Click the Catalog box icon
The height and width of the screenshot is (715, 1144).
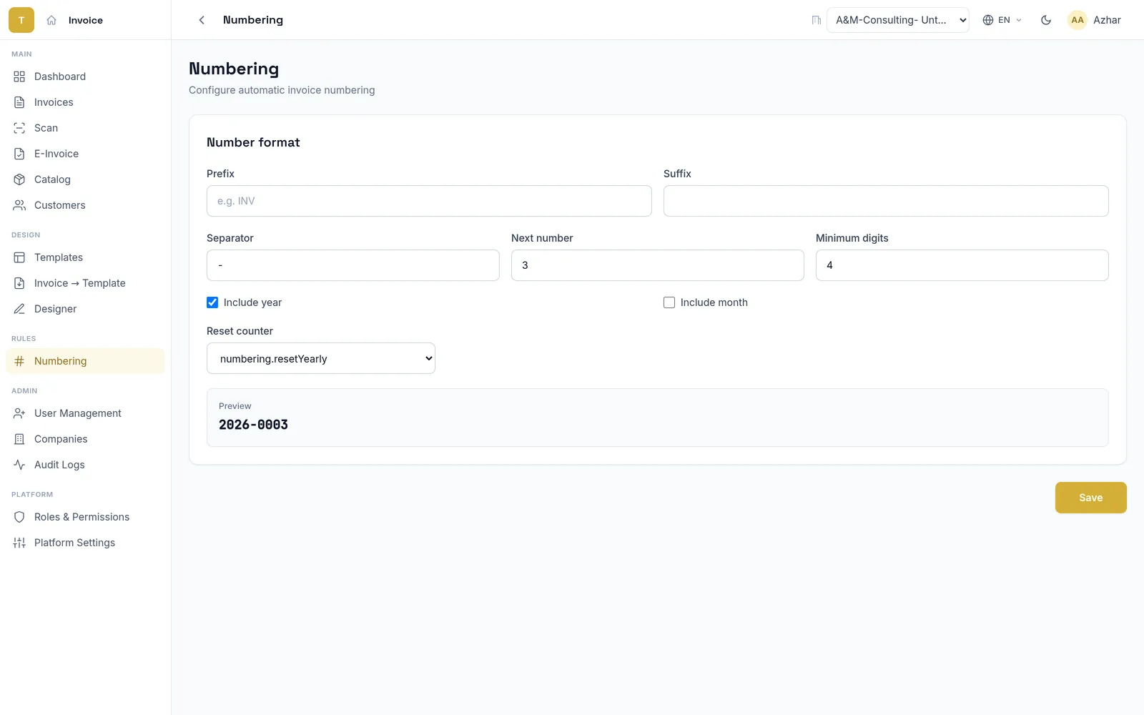point(19,179)
